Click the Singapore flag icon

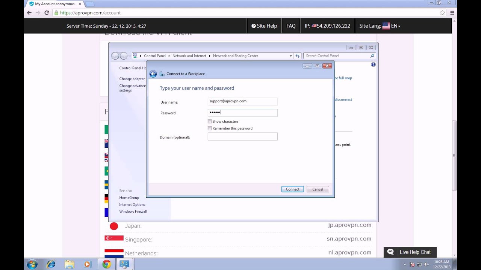tap(114, 238)
